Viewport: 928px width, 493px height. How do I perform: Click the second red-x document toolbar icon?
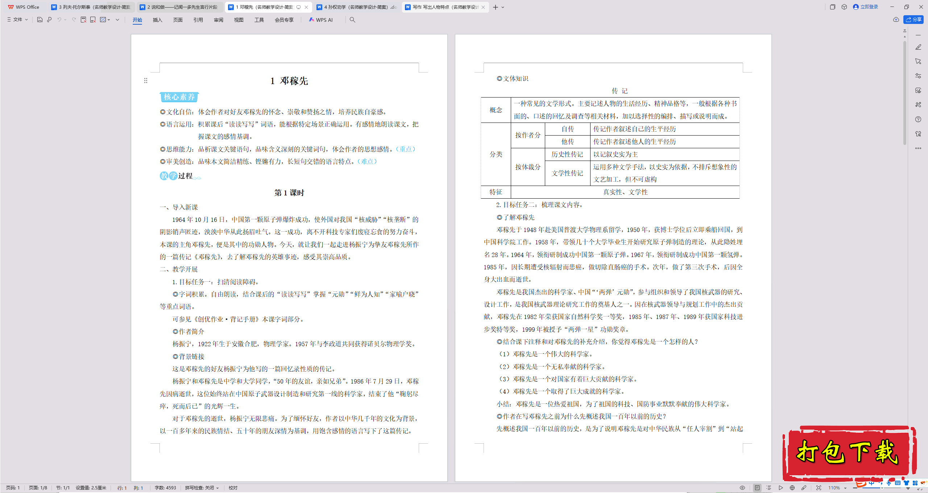pos(93,20)
